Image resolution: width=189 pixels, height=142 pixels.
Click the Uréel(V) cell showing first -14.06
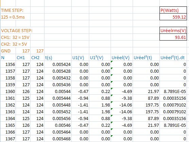[x=122, y=105]
